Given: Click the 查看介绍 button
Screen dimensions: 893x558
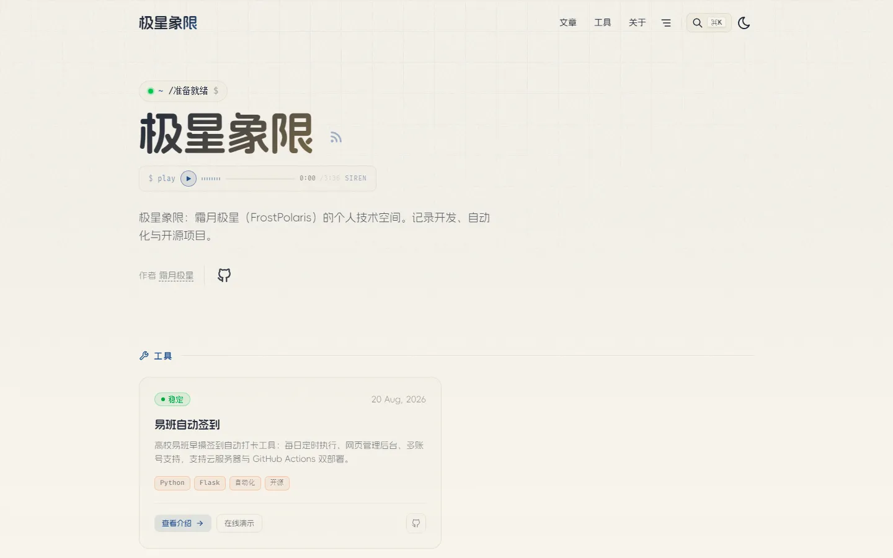Looking at the screenshot, I should (183, 523).
